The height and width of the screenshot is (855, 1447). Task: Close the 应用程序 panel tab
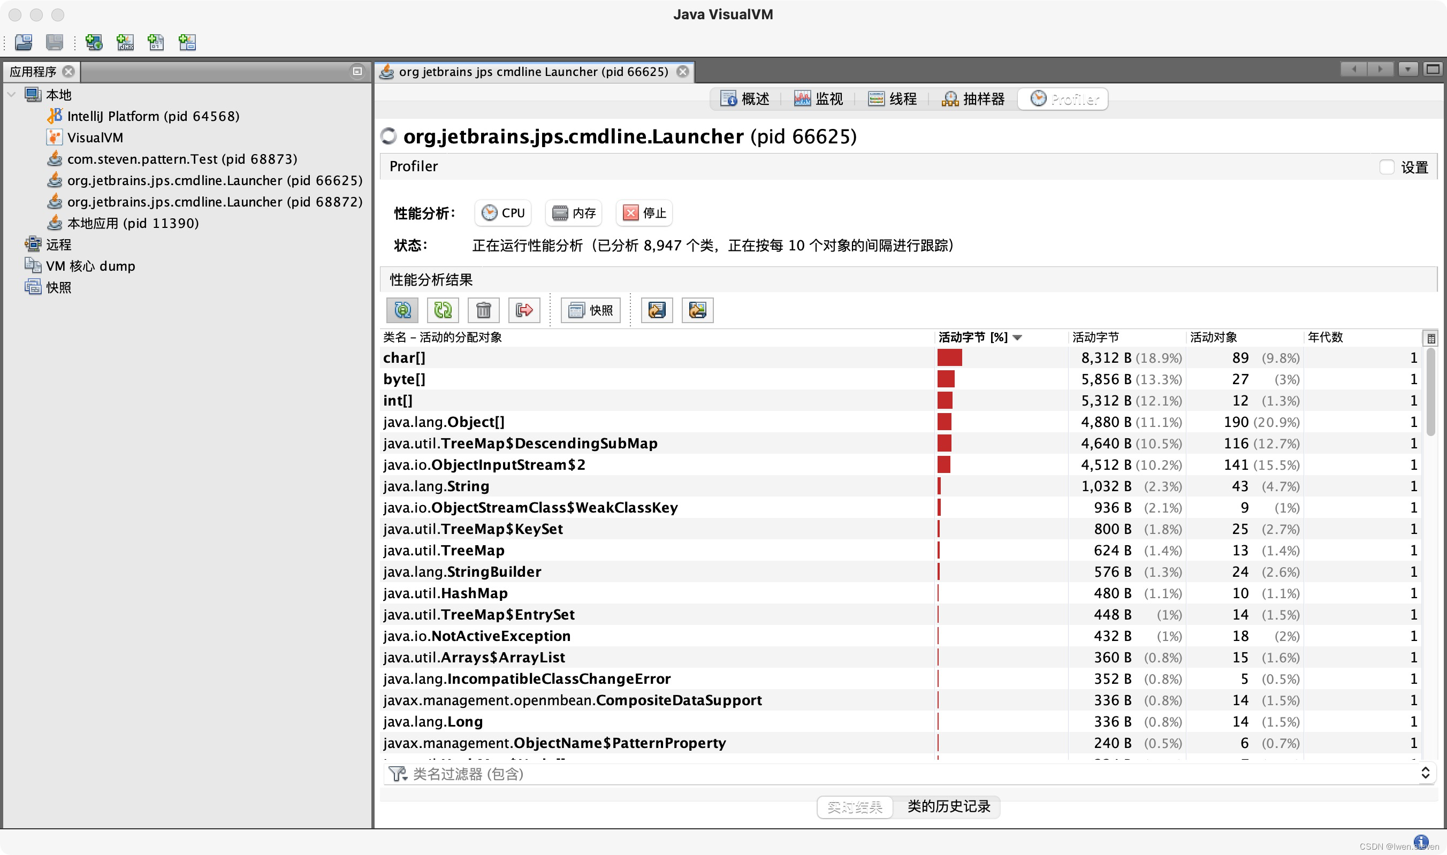[x=68, y=72]
